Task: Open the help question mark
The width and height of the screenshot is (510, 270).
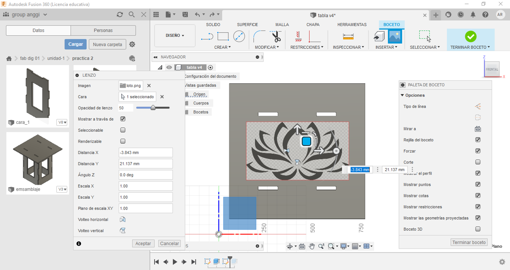Action: [x=485, y=14]
